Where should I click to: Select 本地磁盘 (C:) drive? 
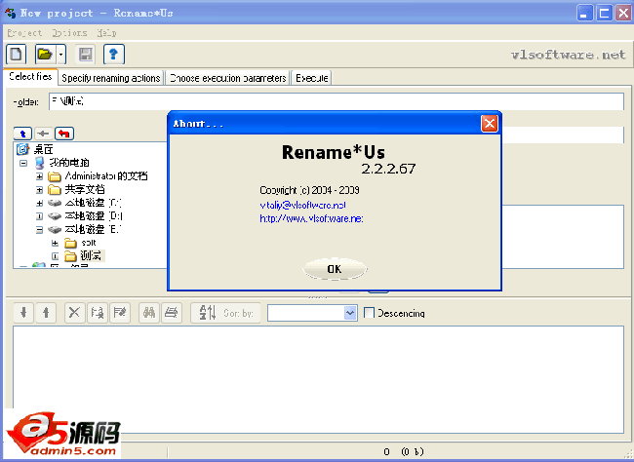tap(93, 203)
